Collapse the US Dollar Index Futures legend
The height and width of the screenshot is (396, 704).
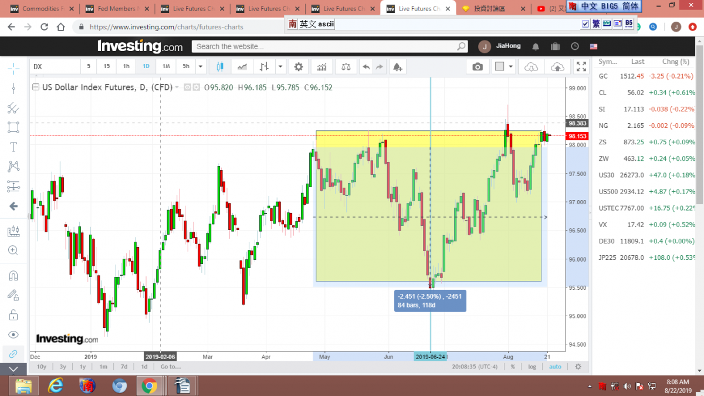point(177,87)
